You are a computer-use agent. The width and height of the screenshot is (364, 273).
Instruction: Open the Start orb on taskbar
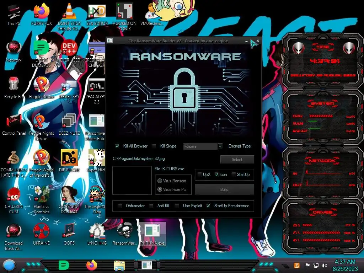coord(9,266)
